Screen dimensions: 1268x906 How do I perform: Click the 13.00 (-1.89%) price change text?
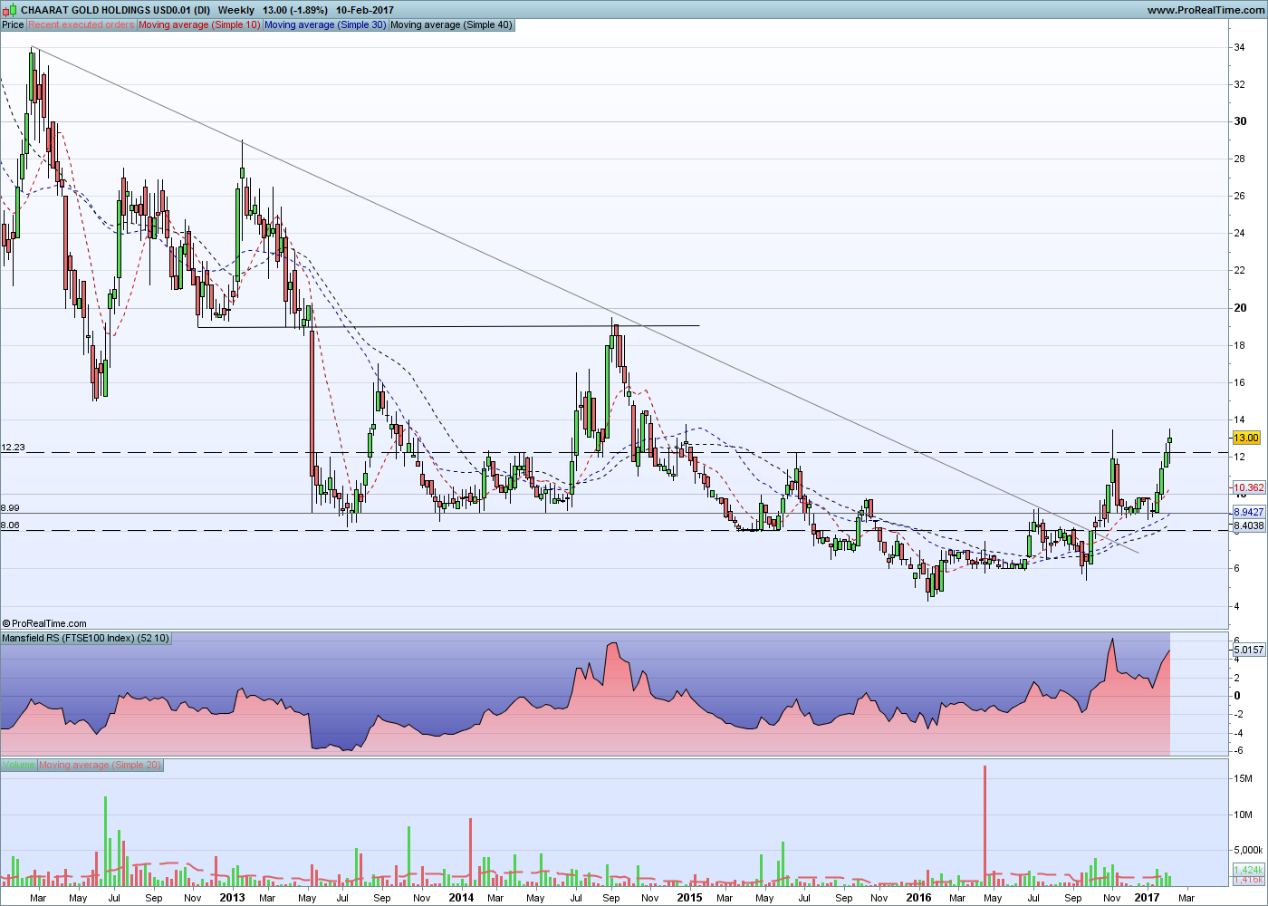click(295, 10)
